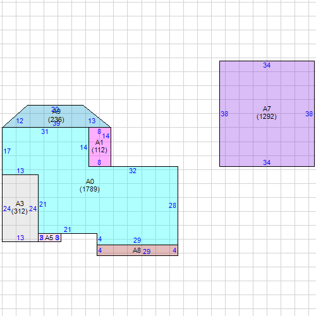316x316 pixels.
Task: Click dimension 29 inside the A8 strip
Action: (147, 252)
